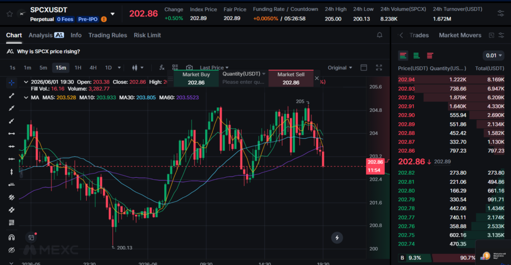Screen dimensions: 511x265
Task: Focus the quantity input field
Action: [x=244, y=82]
